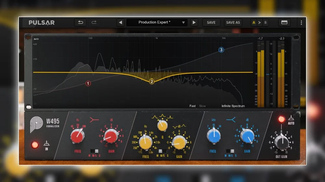Select the wide bell Q shape icon
325x182 pixels.
[155, 117]
